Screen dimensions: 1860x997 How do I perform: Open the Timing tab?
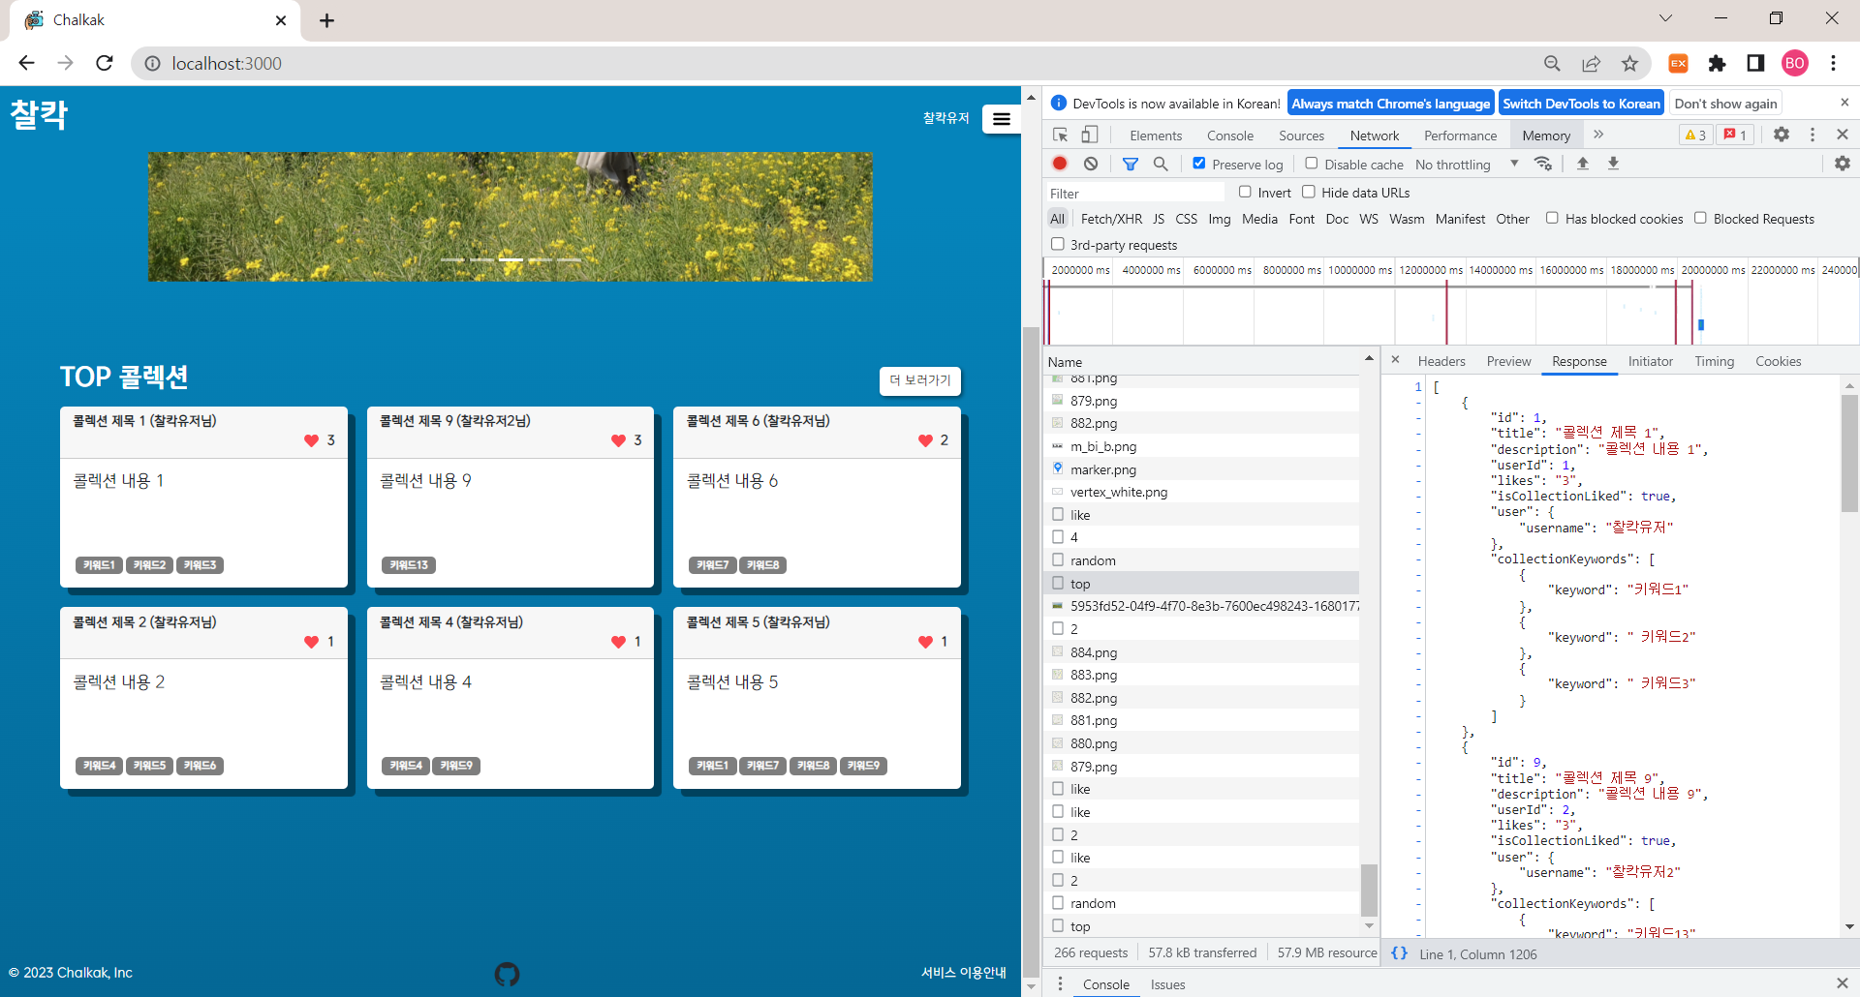1714,361
